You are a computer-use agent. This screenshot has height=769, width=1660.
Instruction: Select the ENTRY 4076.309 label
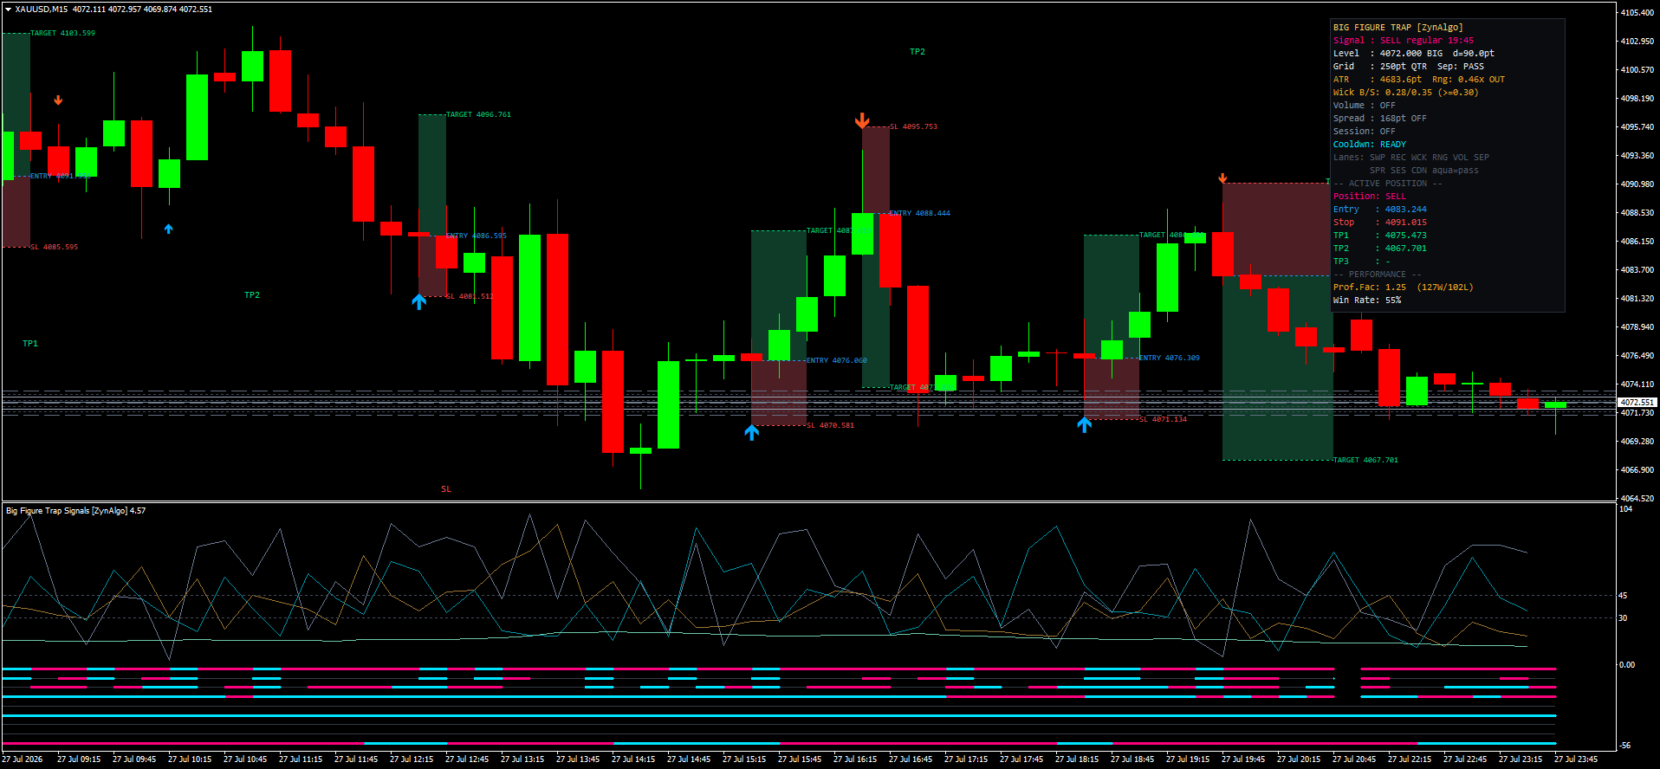coord(1169,358)
